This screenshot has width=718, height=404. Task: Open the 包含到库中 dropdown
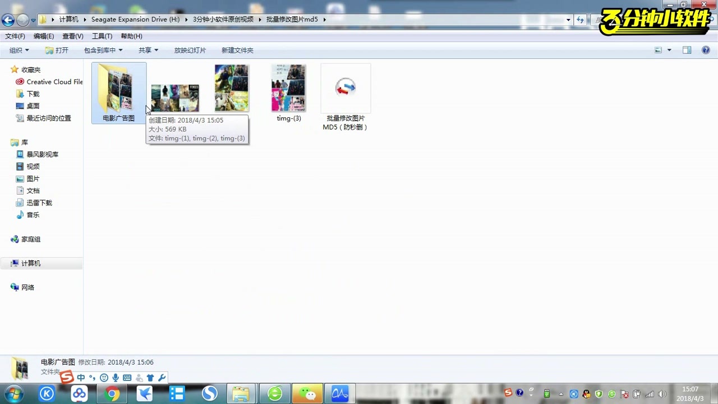[x=103, y=50]
